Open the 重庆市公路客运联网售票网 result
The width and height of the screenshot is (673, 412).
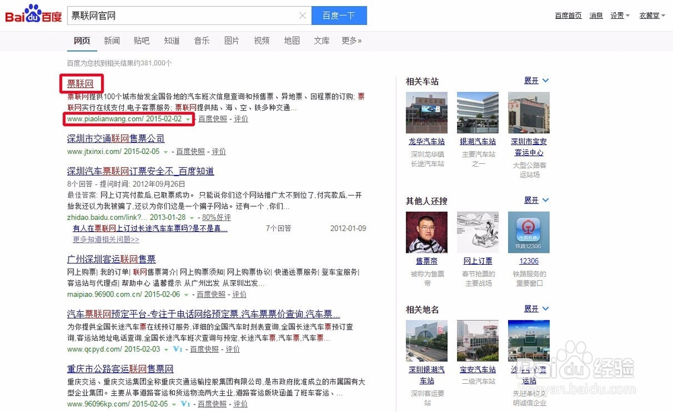(x=120, y=369)
